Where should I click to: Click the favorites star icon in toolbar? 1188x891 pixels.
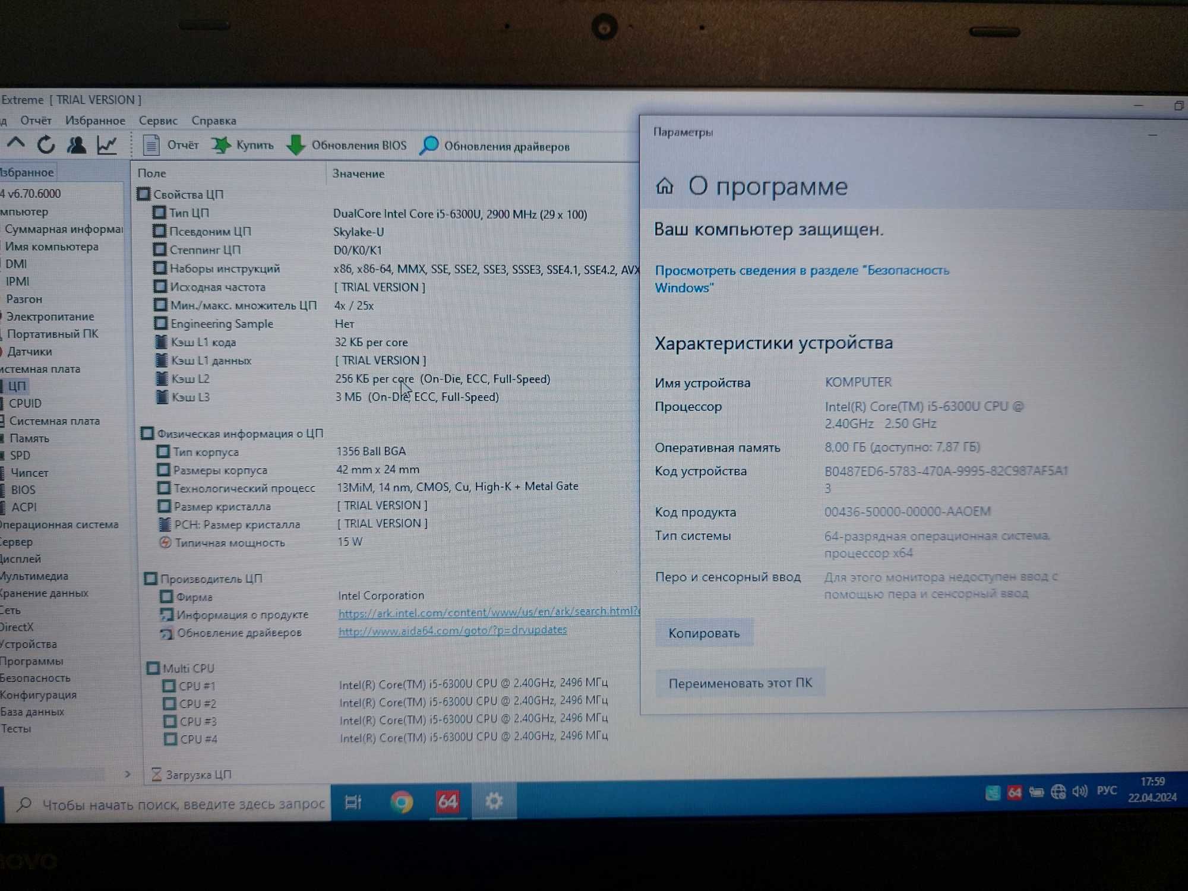click(x=222, y=146)
